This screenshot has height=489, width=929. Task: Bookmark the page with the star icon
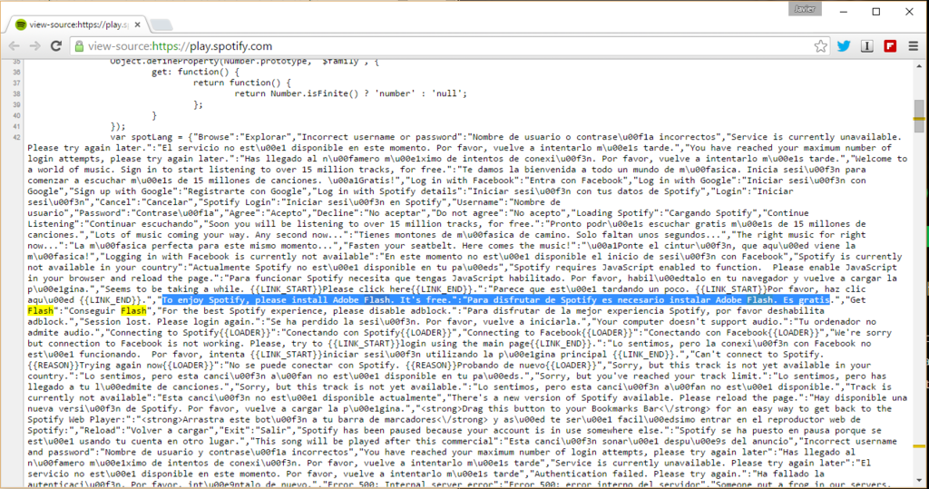click(x=820, y=46)
